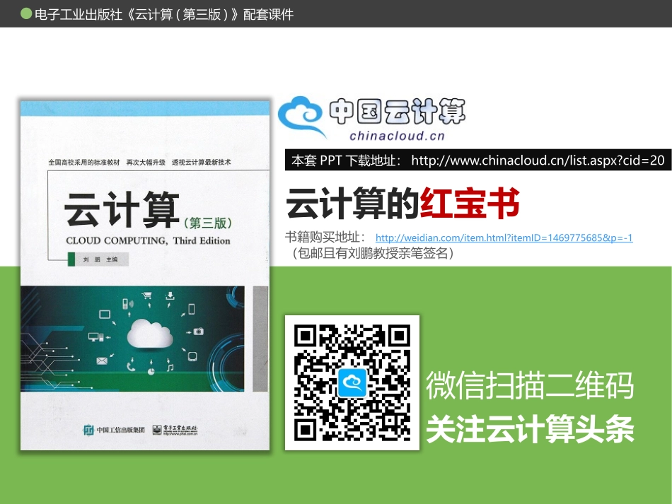The height and width of the screenshot is (504, 672).
Task: Click the (第三版) edition text on cover
Action: [208, 223]
